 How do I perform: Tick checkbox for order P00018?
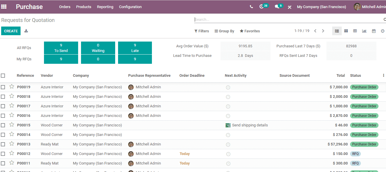coord(3,97)
